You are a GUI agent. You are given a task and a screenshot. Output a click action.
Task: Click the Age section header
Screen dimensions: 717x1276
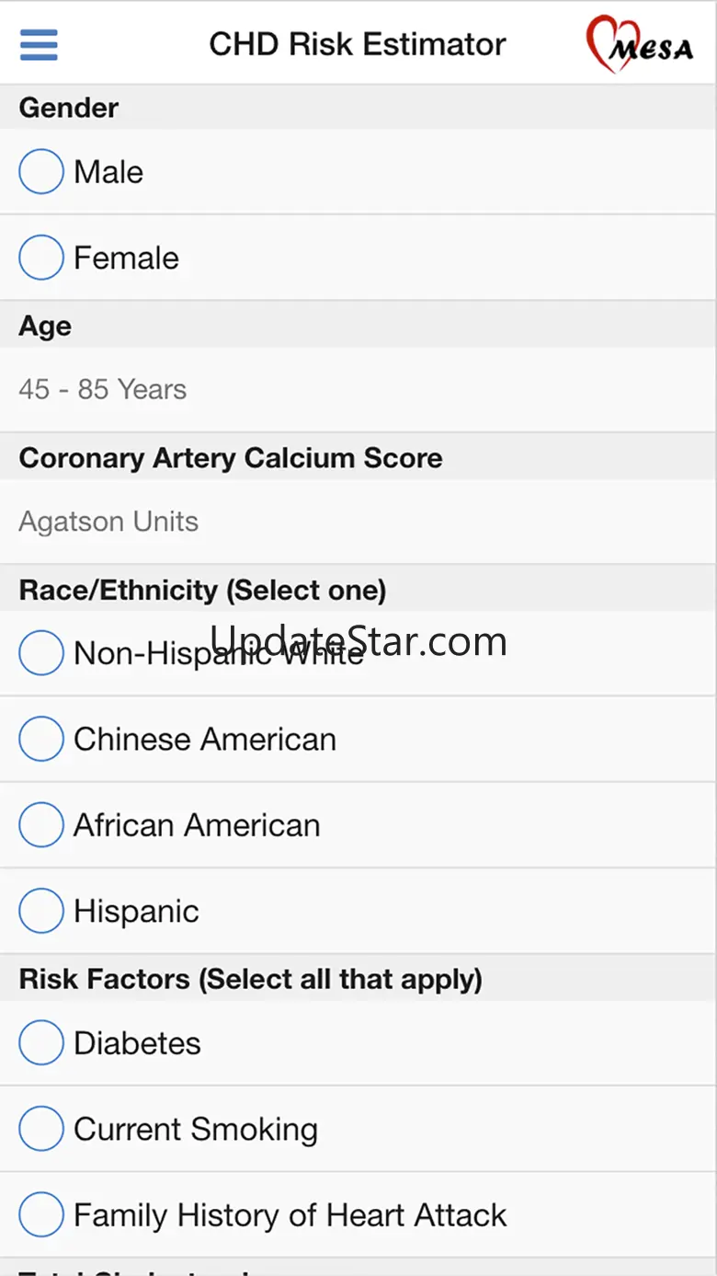(x=45, y=327)
